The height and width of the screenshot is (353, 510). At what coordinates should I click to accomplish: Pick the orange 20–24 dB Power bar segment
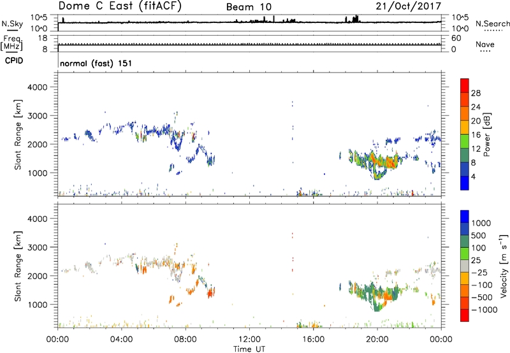(465, 114)
